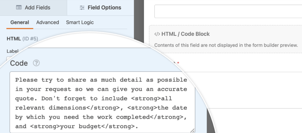Click the Label field caption
The width and height of the screenshot is (302, 133).
12,51
